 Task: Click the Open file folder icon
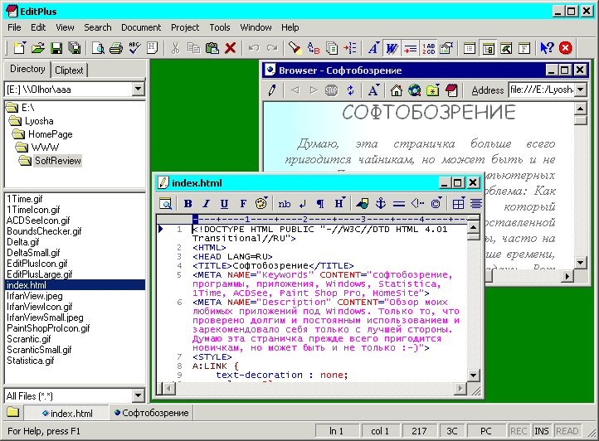click(38, 48)
